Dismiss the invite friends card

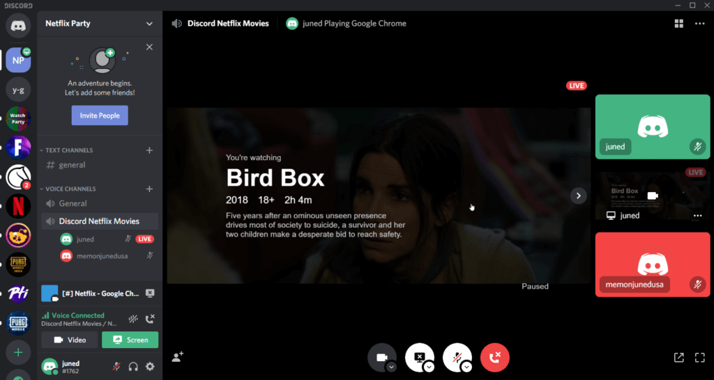coord(149,47)
